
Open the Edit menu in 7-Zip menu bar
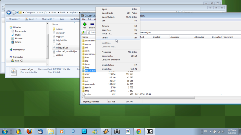(x=90, y=19)
